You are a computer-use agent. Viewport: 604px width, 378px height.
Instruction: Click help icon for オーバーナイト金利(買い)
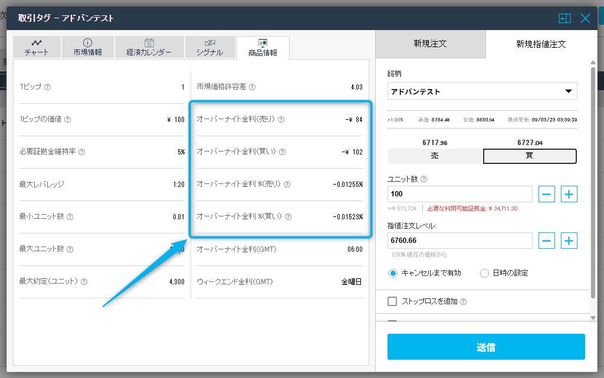tap(283, 152)
